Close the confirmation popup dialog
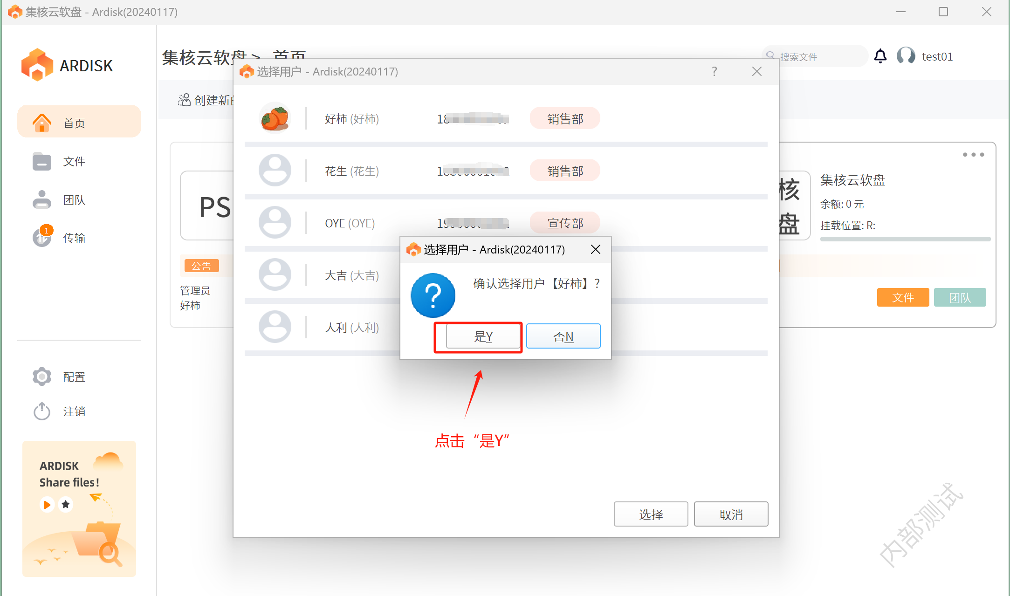This screenshot has height=596, width=1010. (595, 250)
